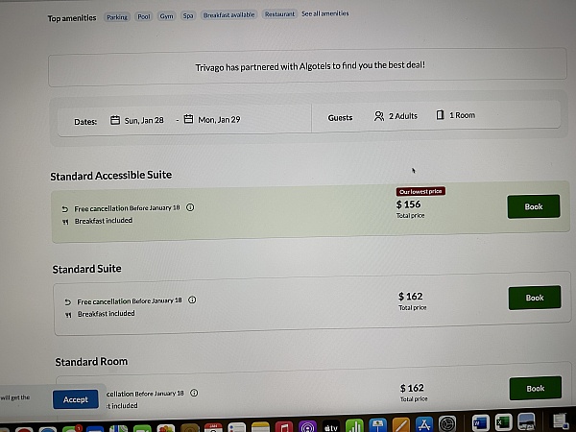Accept the notice at the bottom left
The width and height of the screenshot is (576, 432).
[x=76, y=399]
